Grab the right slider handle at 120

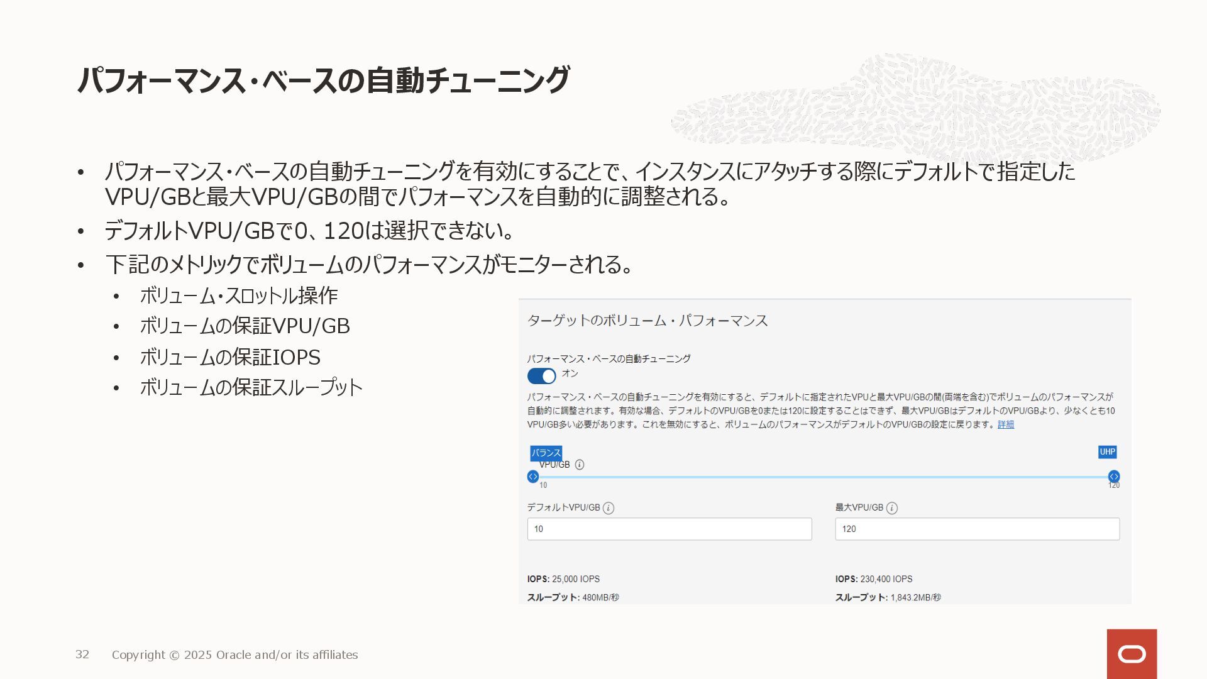[1113, 477]
